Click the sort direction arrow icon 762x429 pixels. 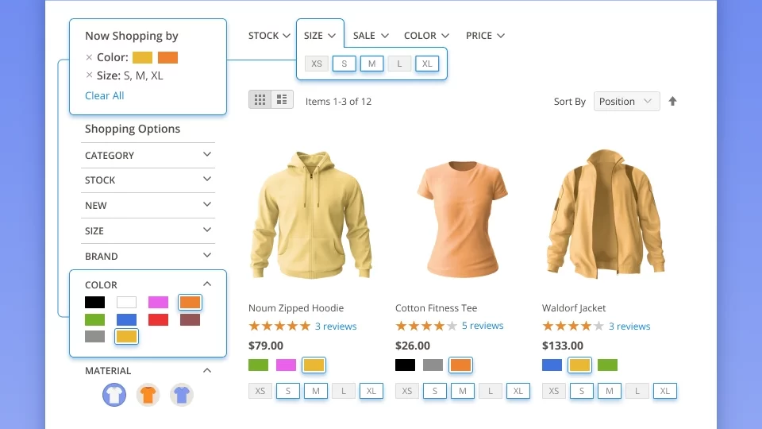(672, 101)
